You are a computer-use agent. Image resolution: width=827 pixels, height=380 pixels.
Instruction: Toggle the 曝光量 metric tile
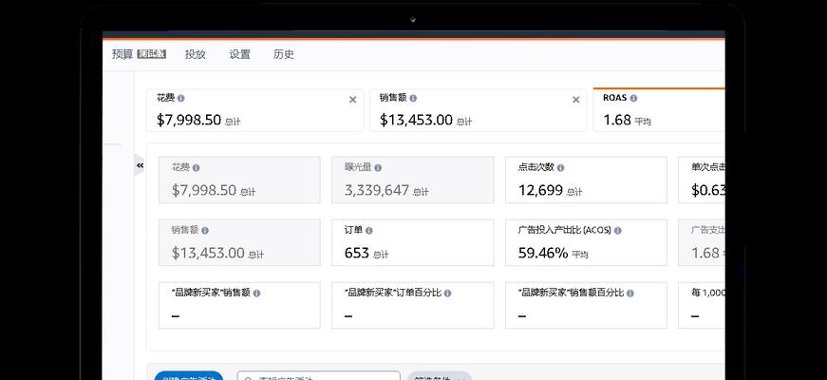(412, 180)
